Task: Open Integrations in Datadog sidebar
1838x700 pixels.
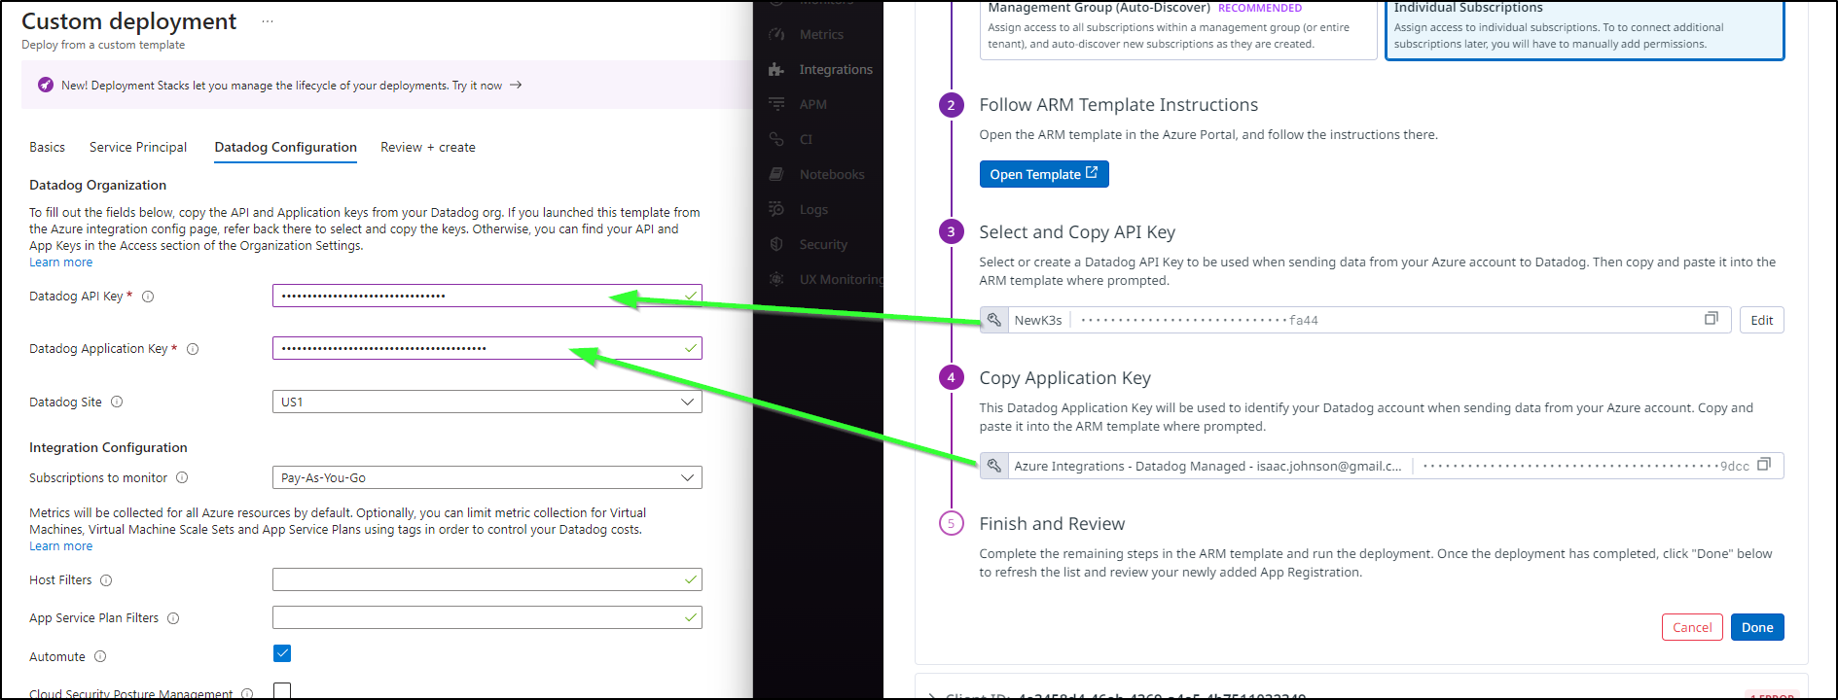Action: tap(836, 69)
